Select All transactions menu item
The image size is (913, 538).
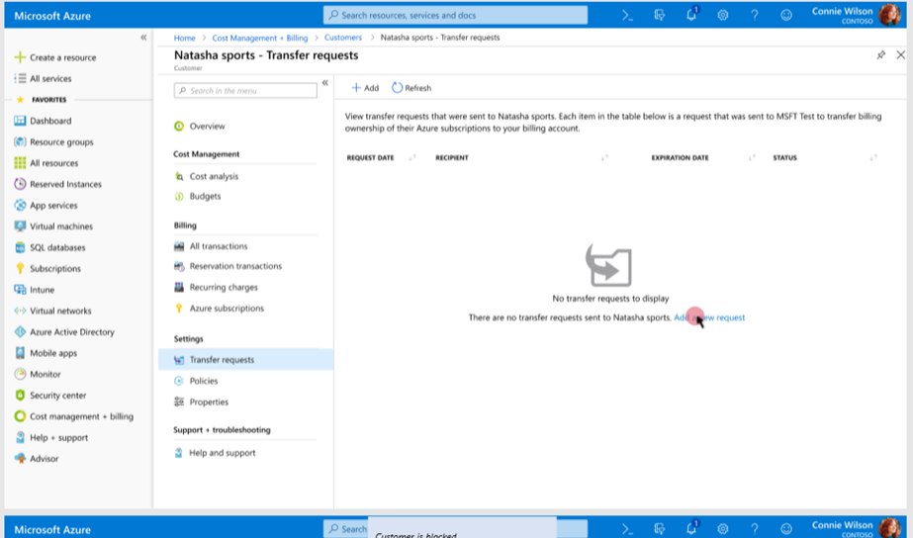(211, 246)
